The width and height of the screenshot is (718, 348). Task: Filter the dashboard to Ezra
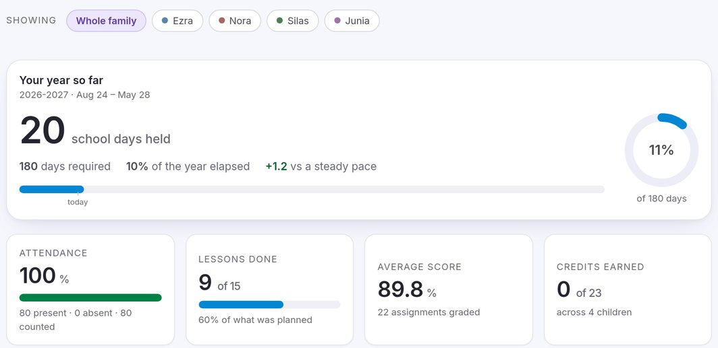point(177,21)
